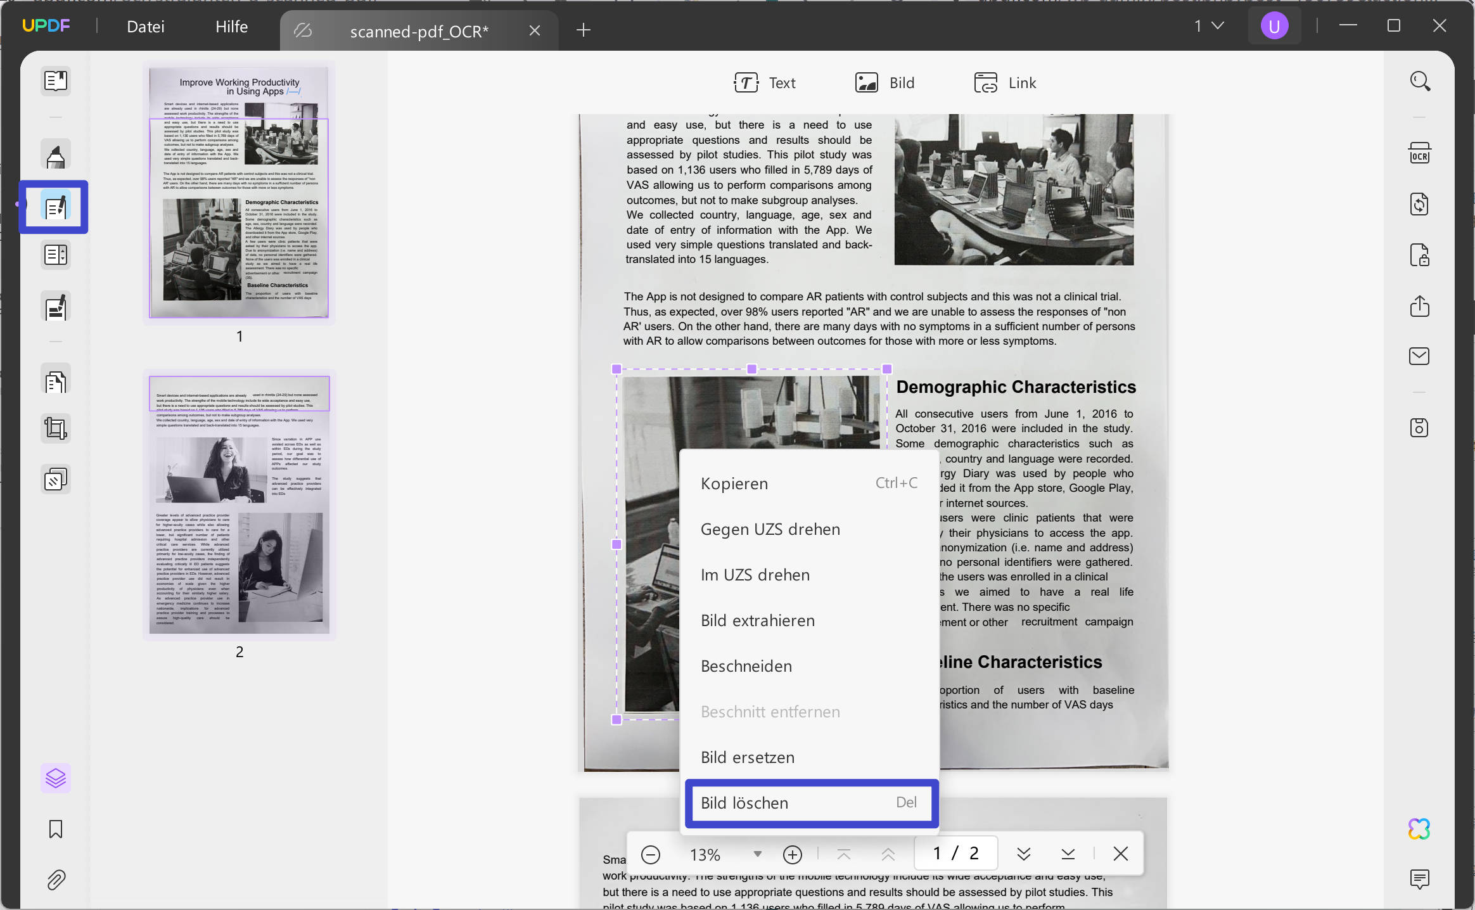Select the Crop pages tool

[x=56, y=428]
